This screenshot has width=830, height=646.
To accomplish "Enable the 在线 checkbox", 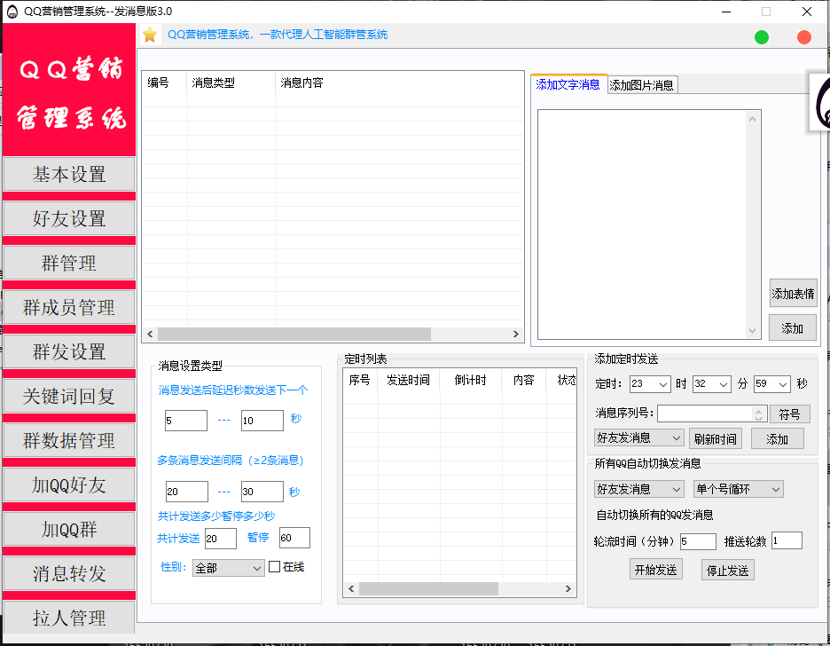I will coord(274,567).
